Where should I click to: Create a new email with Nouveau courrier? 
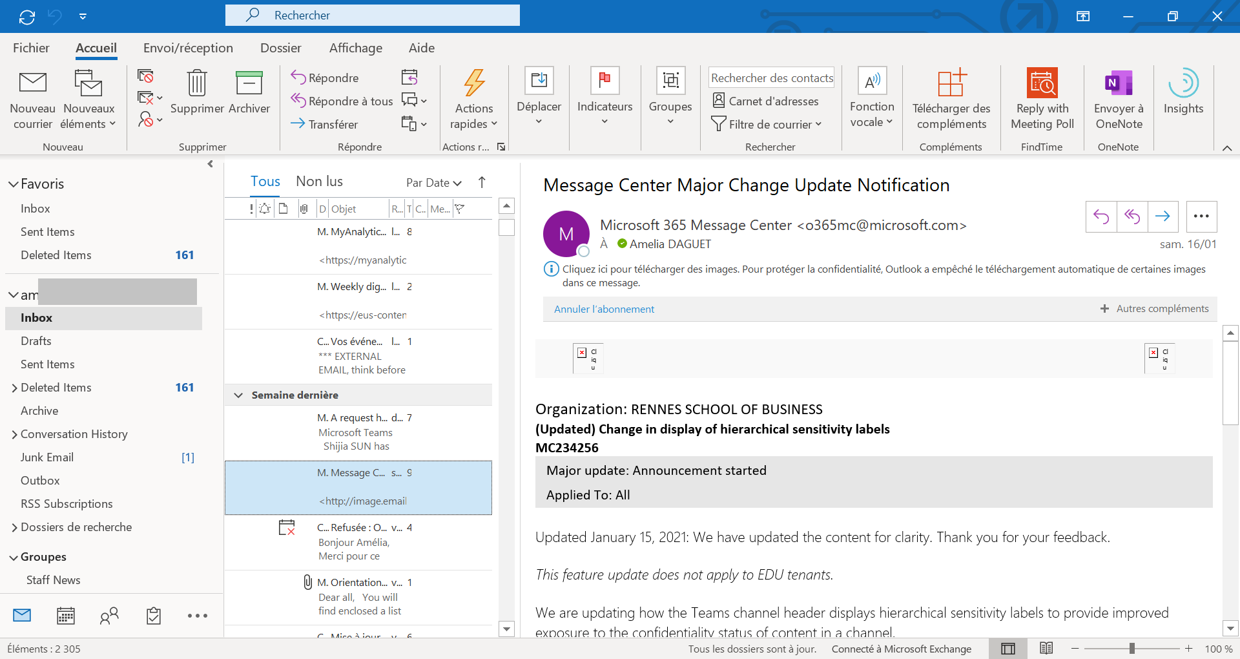click(32, 98)
